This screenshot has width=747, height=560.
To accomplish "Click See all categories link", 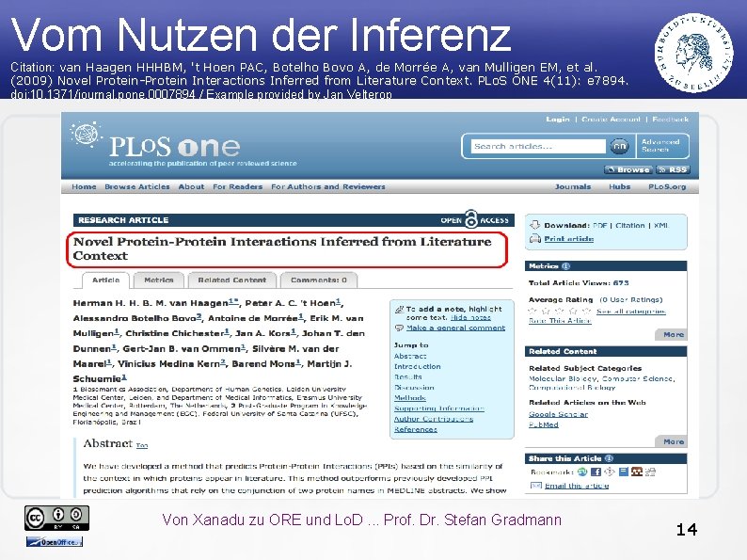I will coord(630,312).
